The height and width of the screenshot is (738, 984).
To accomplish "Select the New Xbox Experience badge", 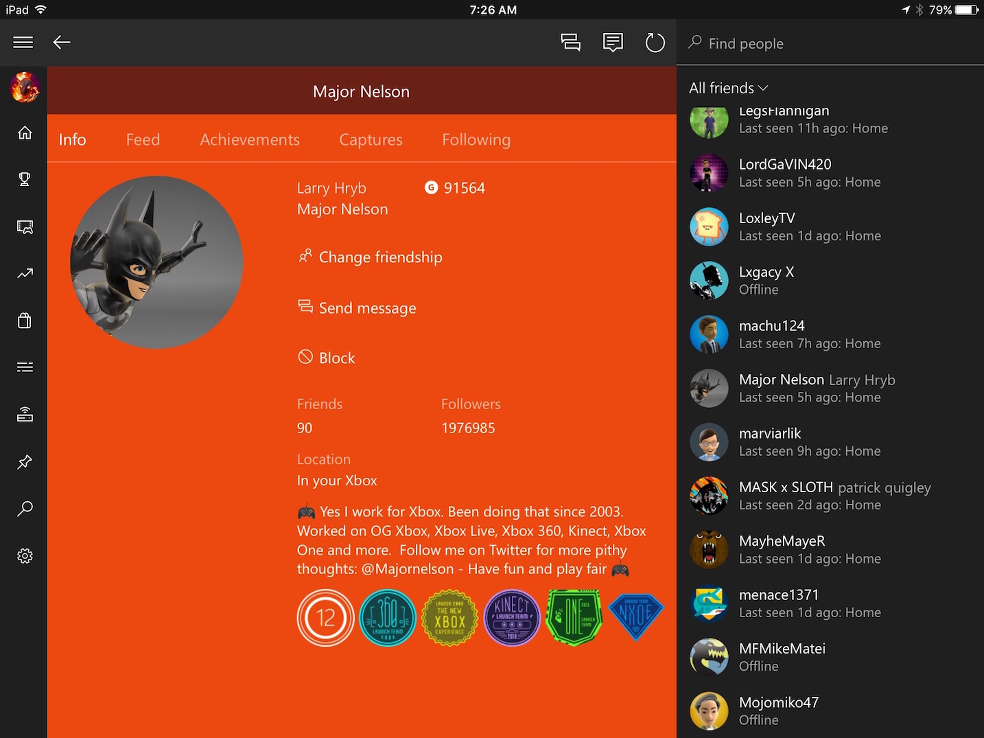I will pyautogui.click(x=449, y=618).
